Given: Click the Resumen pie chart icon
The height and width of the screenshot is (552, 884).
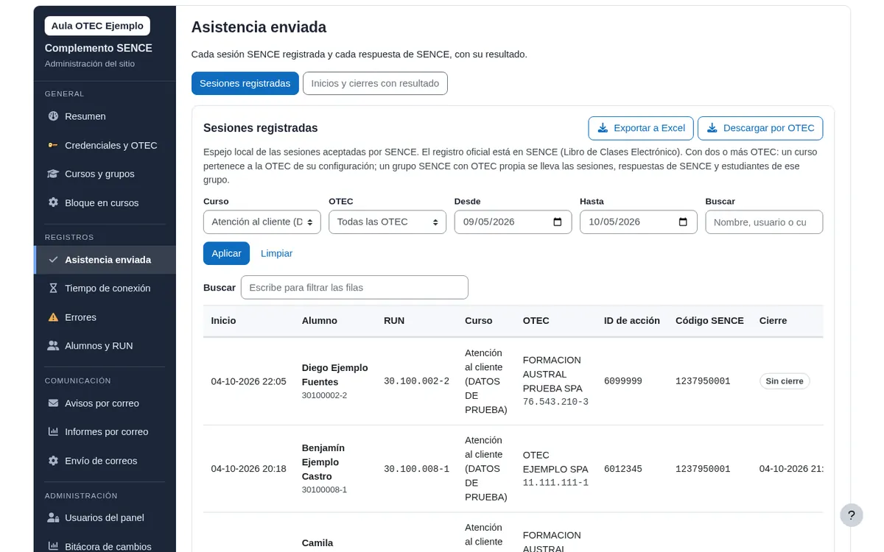Looking at the screenshot, I should point(53,116).
